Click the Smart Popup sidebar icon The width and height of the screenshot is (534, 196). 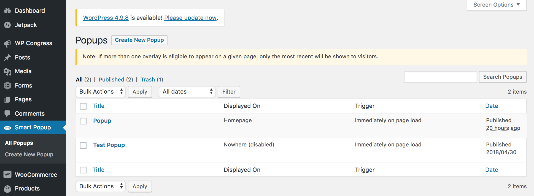7,128
